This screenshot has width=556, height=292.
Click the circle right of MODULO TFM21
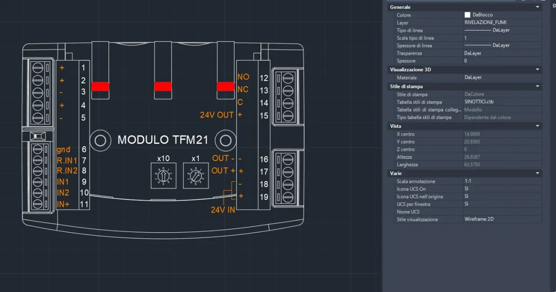tap(226, 140)
